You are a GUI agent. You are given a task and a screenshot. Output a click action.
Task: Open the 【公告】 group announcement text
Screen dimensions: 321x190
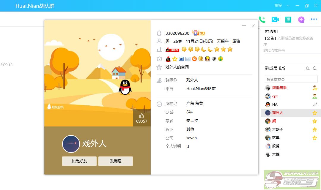pos(288,44)
